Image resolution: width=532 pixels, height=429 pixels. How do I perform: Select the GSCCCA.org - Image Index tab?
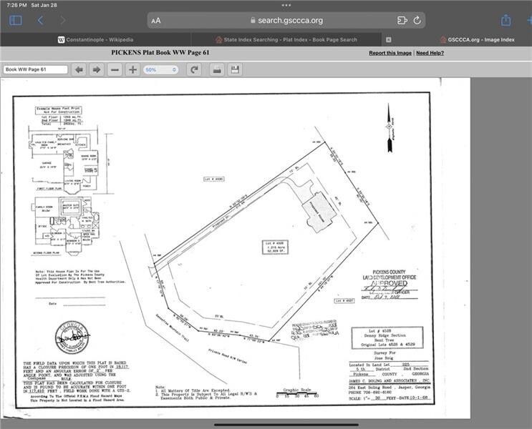[x=478, y=39]
